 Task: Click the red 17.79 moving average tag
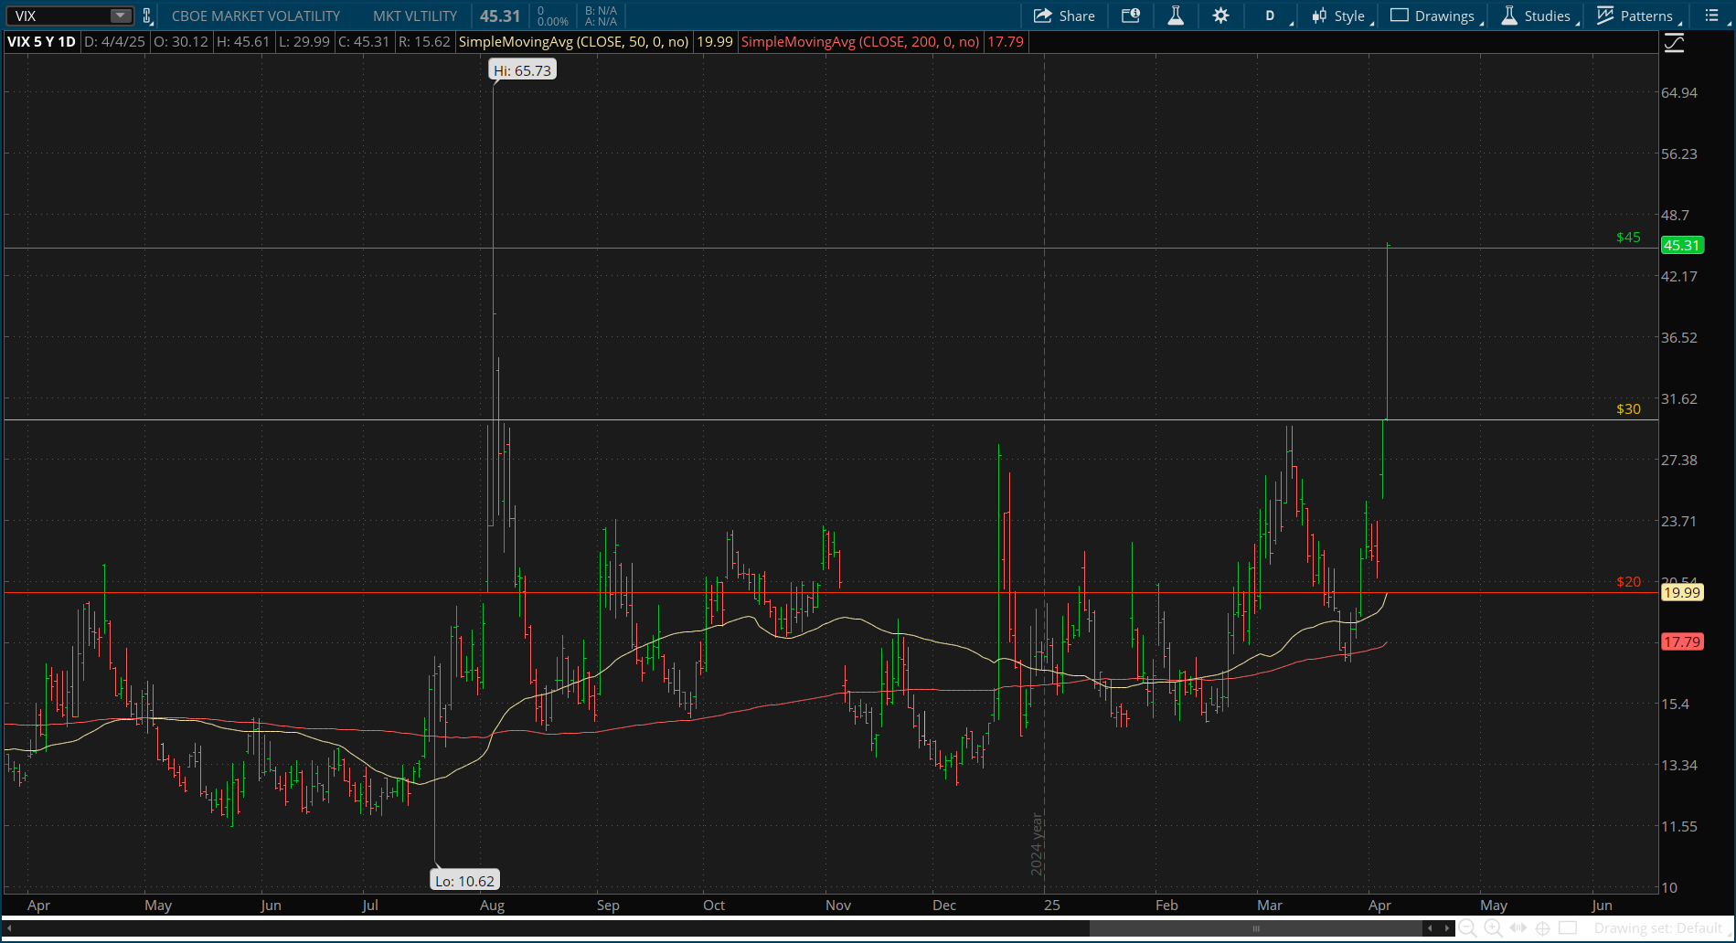coord(1682,641)
